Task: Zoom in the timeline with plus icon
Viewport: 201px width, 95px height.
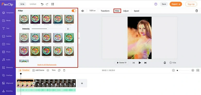Action: point(193,70)
